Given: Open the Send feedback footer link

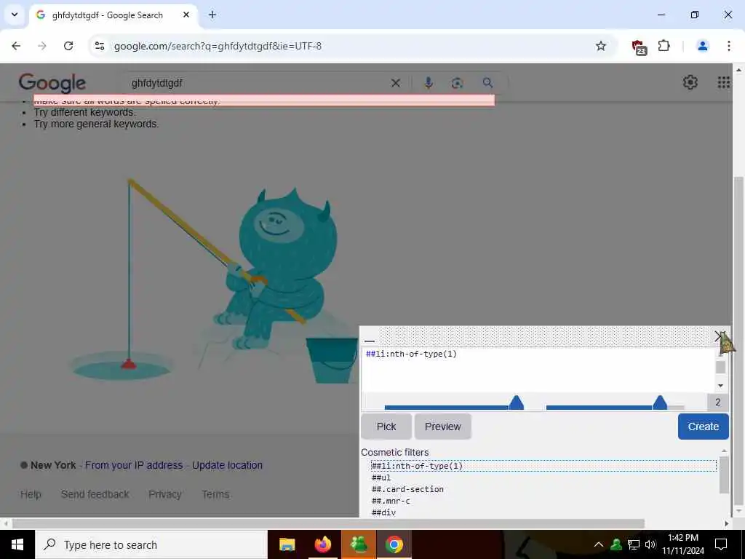Looking at the screenshot, I should pyautogui.click(x=95, y=494).
